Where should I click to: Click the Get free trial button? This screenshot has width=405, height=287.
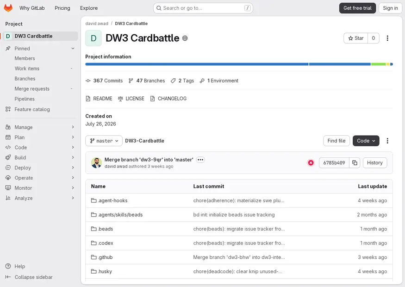click(x=357, y=8)
